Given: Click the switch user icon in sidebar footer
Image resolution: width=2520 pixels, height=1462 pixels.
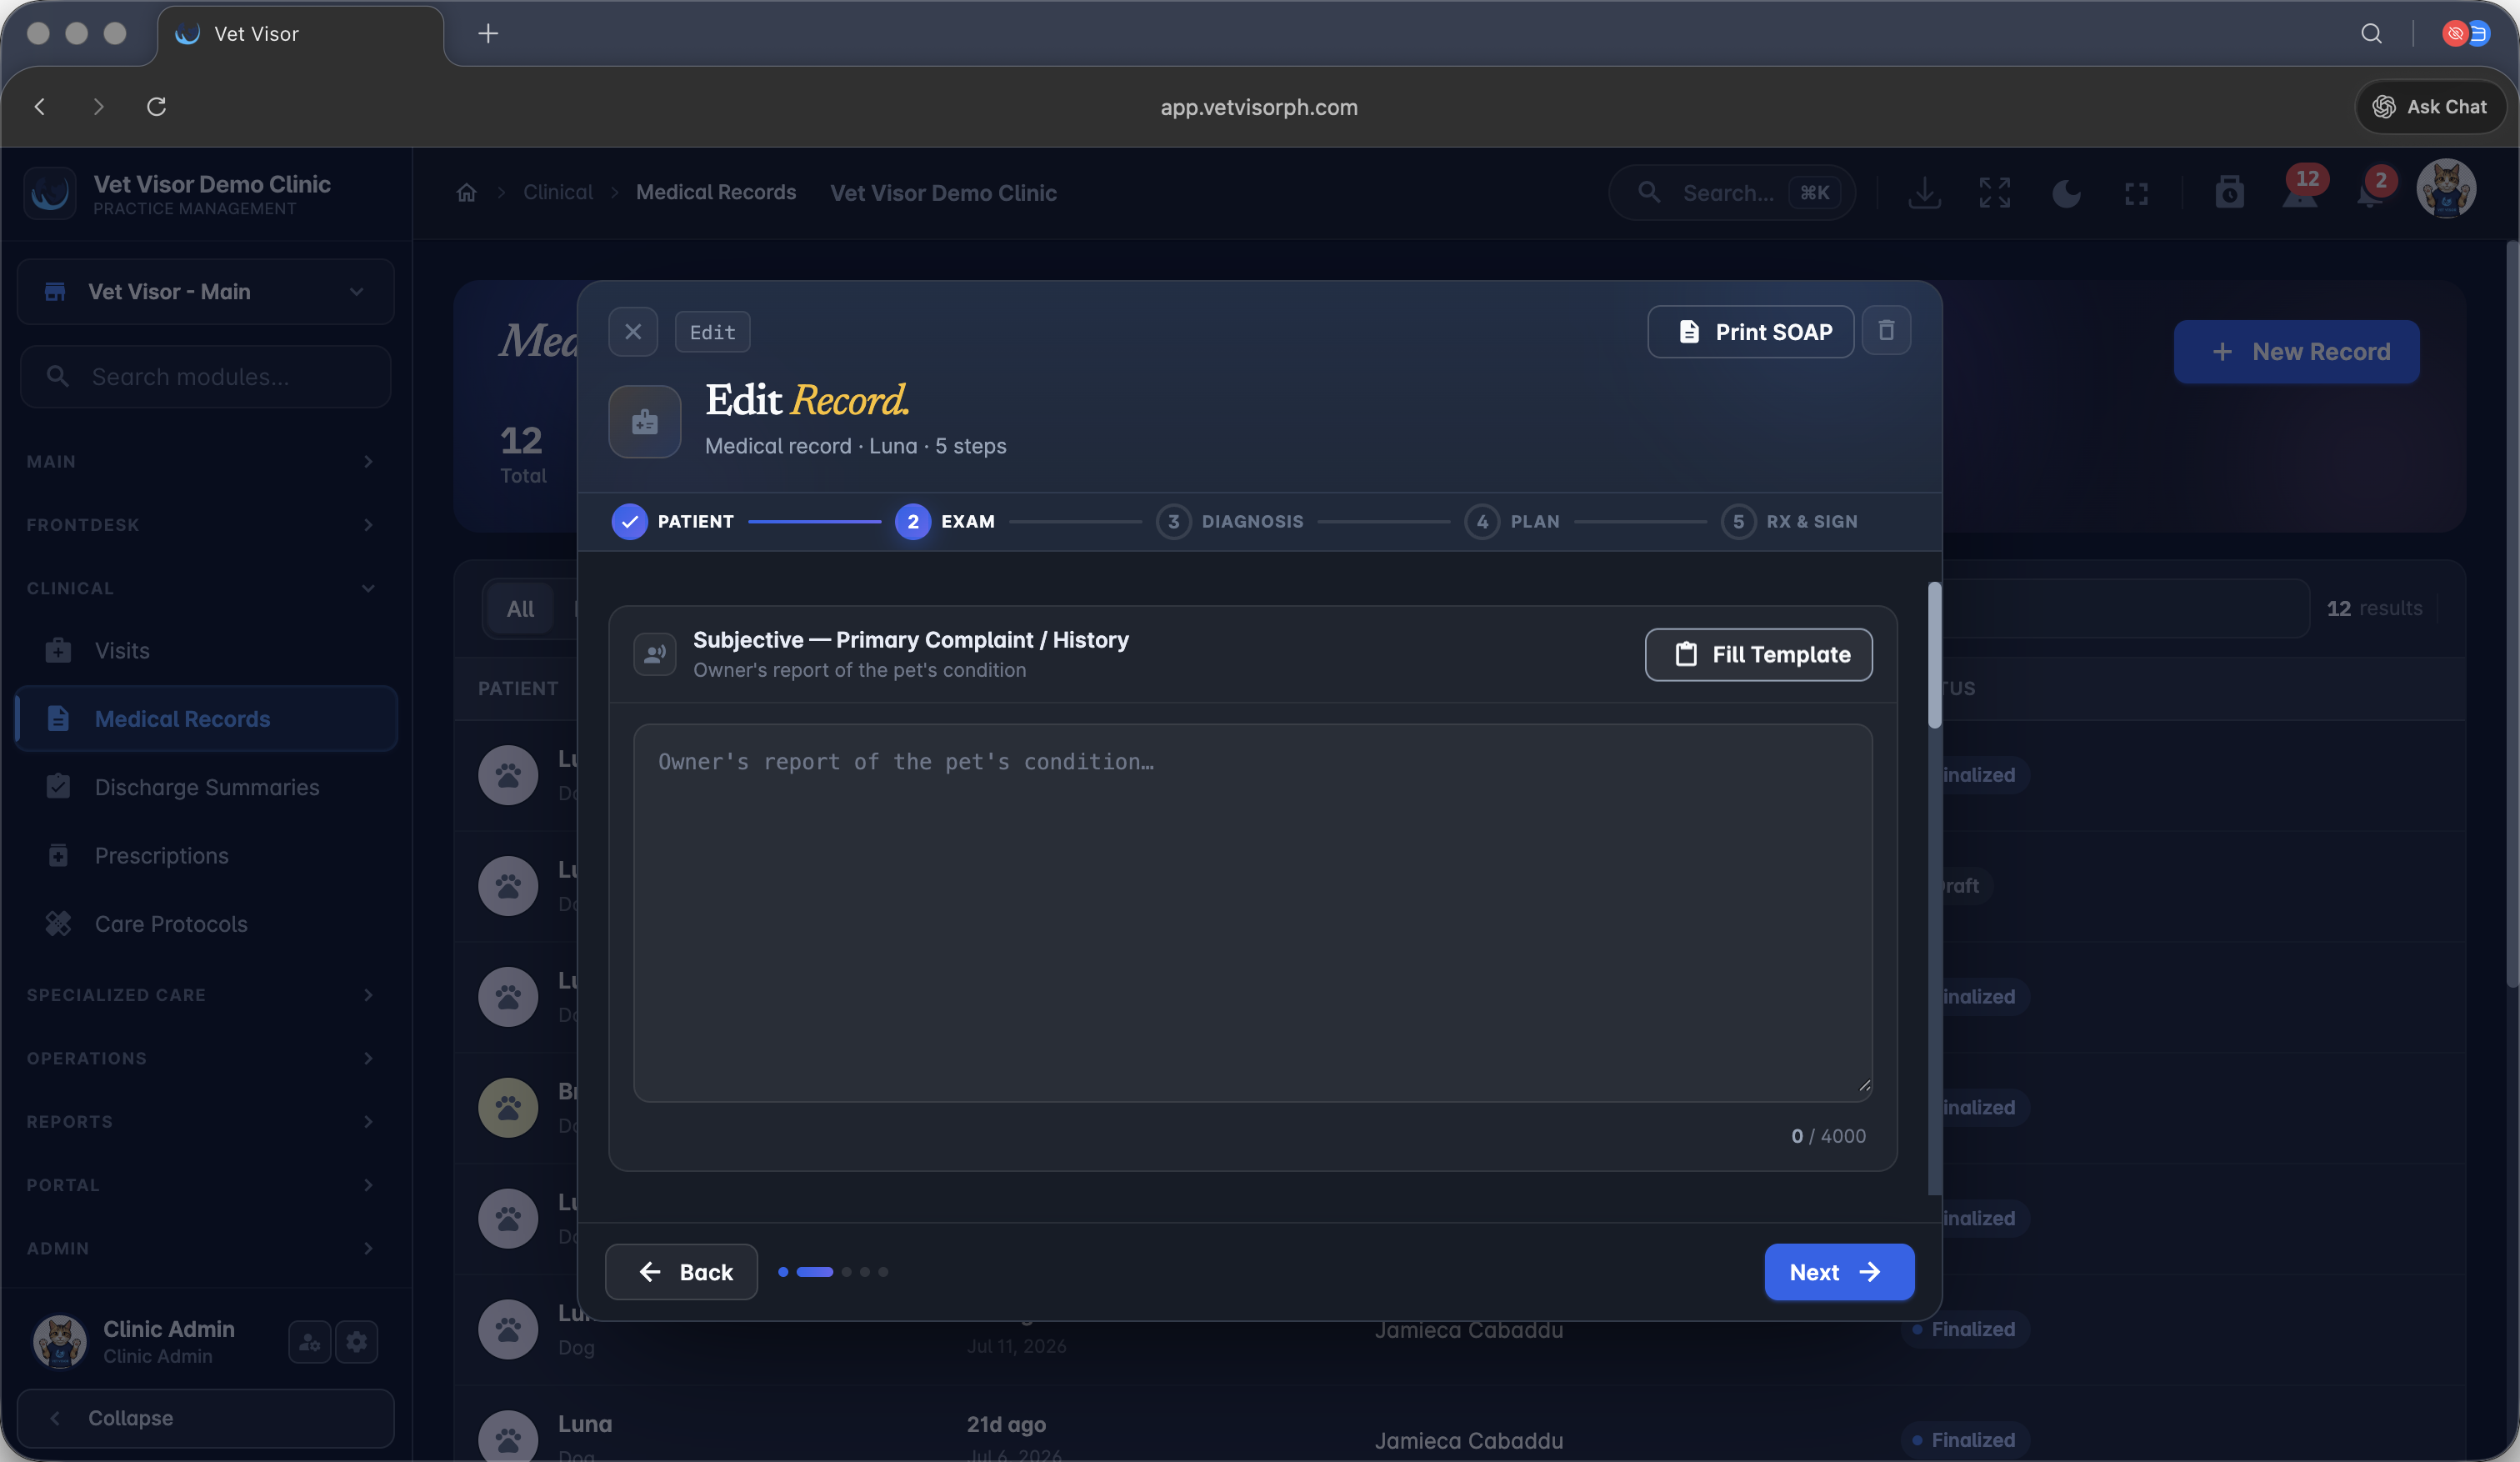Looking at the screenshot, I should (x=310, y=1342).
